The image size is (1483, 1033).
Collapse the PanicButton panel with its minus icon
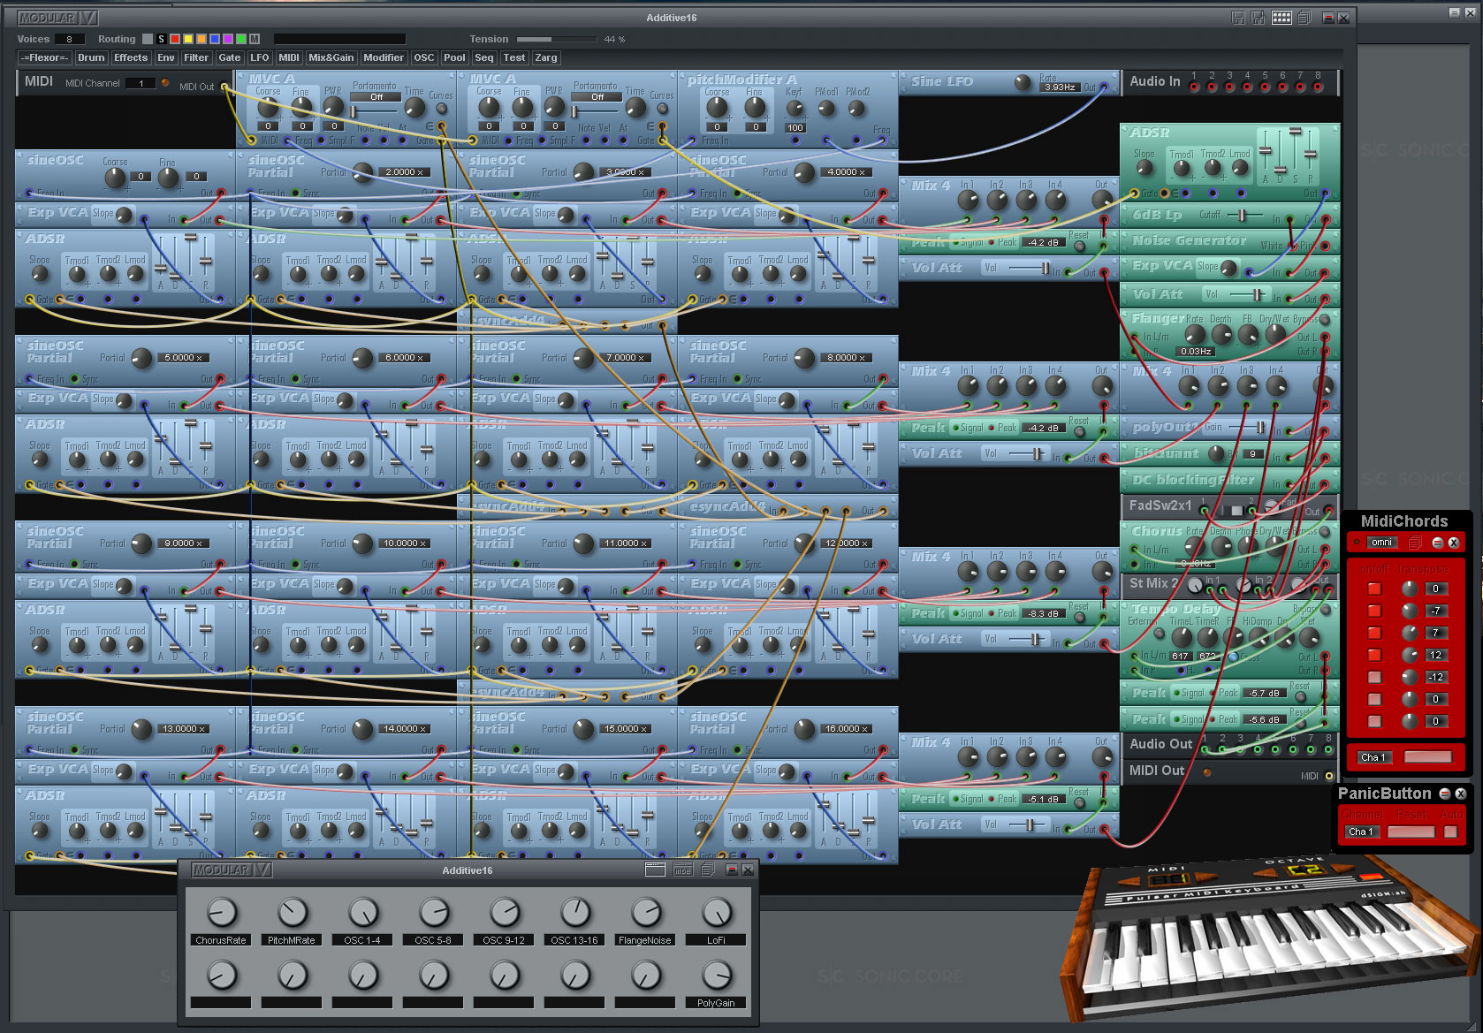pos(1445,794)
